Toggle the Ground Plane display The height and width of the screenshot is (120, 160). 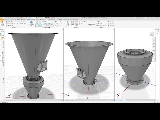click(47, 24)
